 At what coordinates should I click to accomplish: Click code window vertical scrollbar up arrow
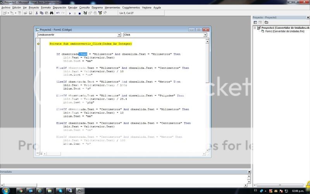[x=207, y=42]
